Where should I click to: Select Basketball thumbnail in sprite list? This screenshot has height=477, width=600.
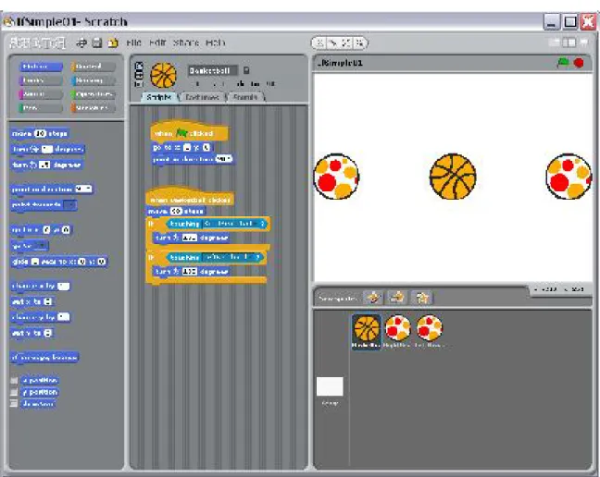pos(366,332)
